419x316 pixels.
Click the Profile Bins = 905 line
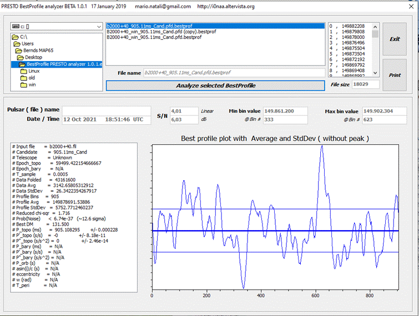pos(36,196)
